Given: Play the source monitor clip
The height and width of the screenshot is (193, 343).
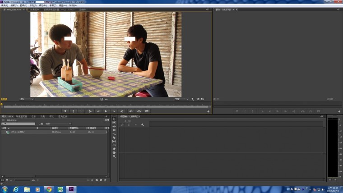Looking at the screenshot, I should click(x=106, y=111).
